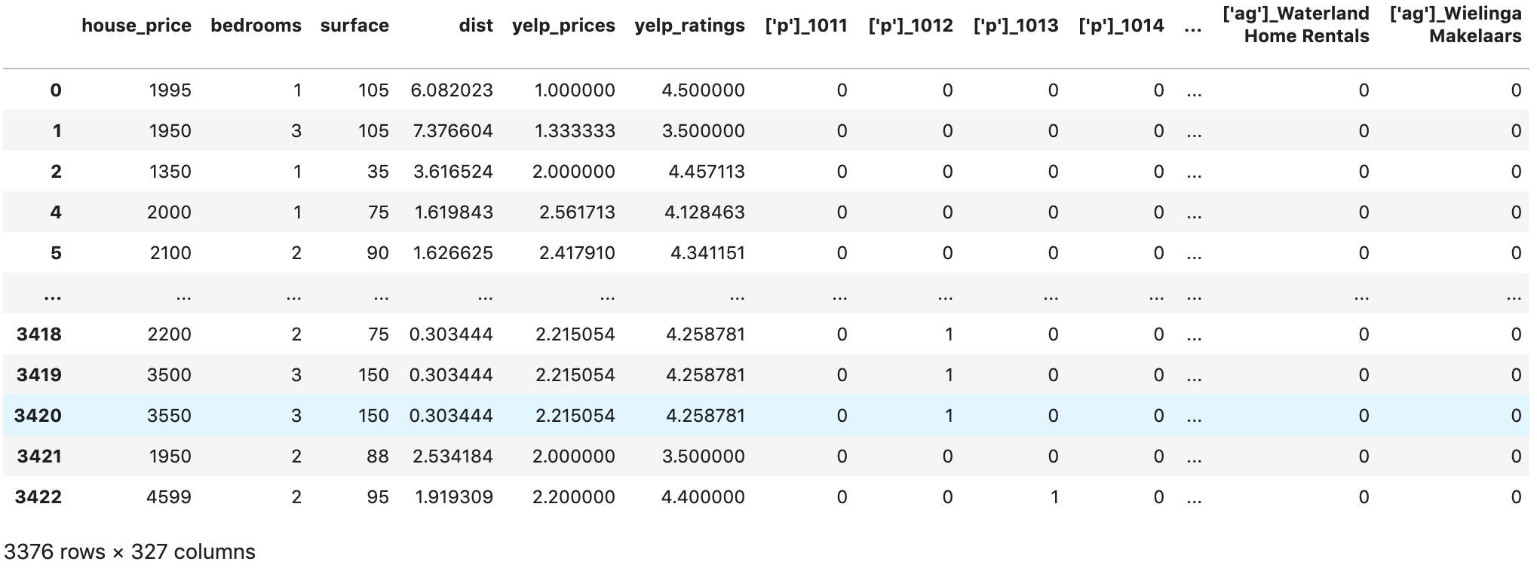This screenshot has height=571, width=1537.
Task: Select surface value 35
Action: coord(378,172)
